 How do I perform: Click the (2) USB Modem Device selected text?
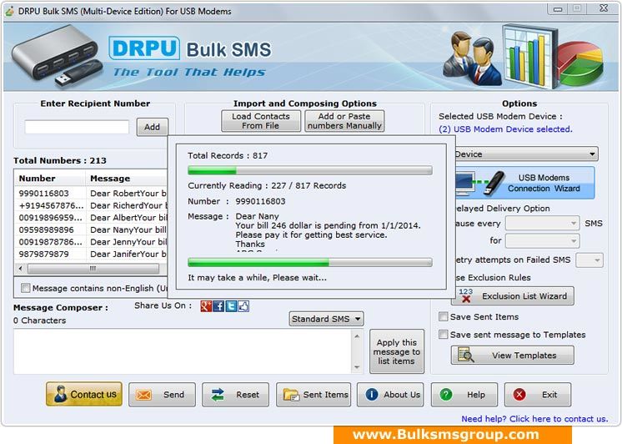click(x=505, y=129)
